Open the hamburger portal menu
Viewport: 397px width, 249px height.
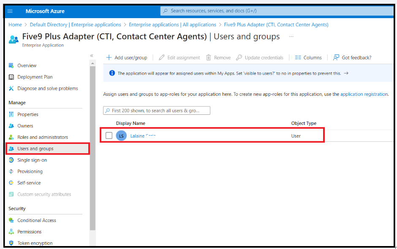(x=10, y=11)
